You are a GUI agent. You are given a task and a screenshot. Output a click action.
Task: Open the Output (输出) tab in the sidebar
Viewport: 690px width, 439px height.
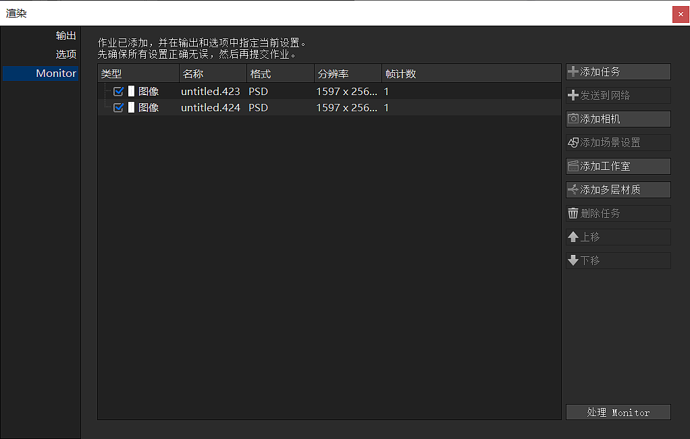pyautogui.click(x=66, y=35)
